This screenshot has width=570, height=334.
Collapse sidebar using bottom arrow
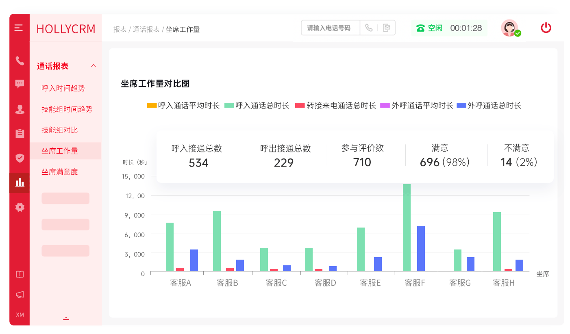point(66,319)
